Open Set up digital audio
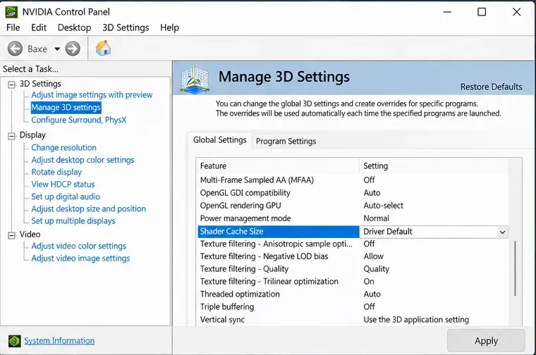536x355 pixels. pos(66,197)
